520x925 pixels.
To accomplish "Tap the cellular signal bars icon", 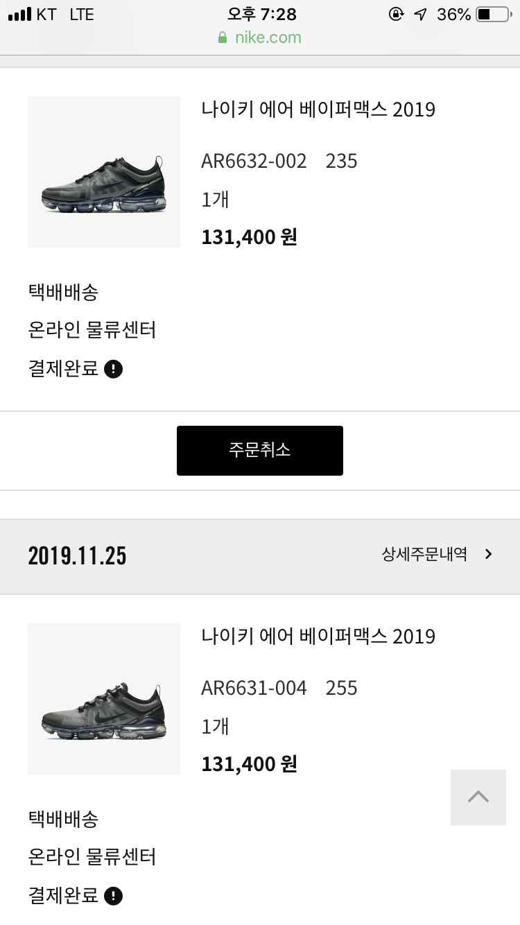I will tap(19, 15).
